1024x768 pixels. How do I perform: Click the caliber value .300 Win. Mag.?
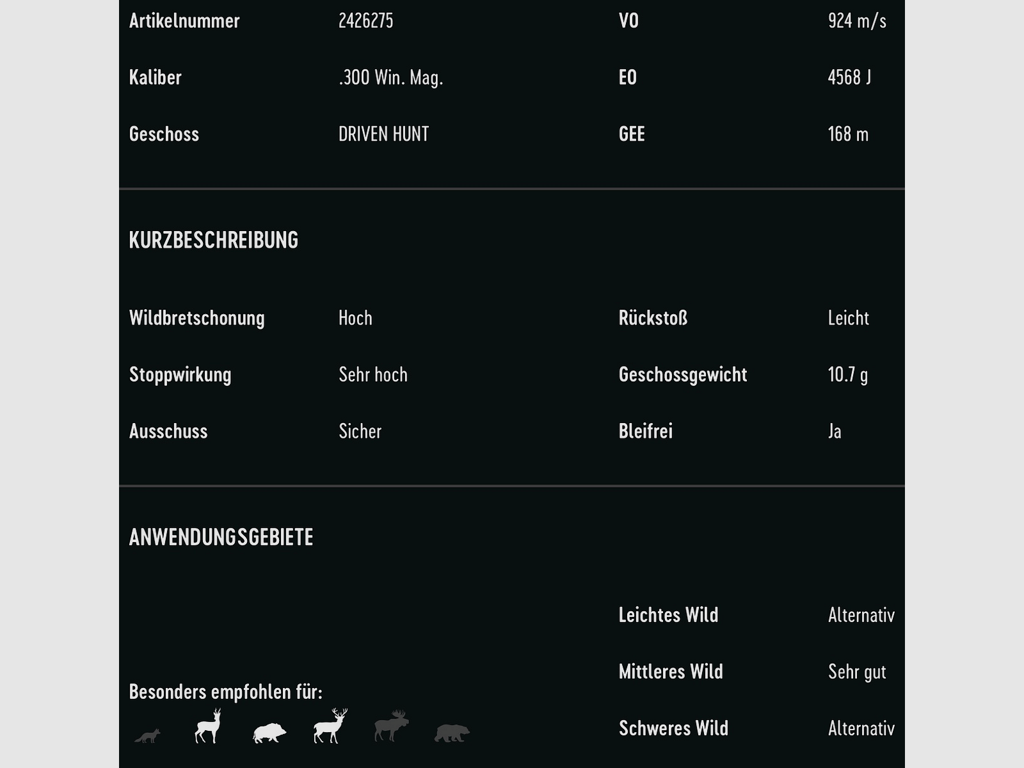click(x=390, y=77)
